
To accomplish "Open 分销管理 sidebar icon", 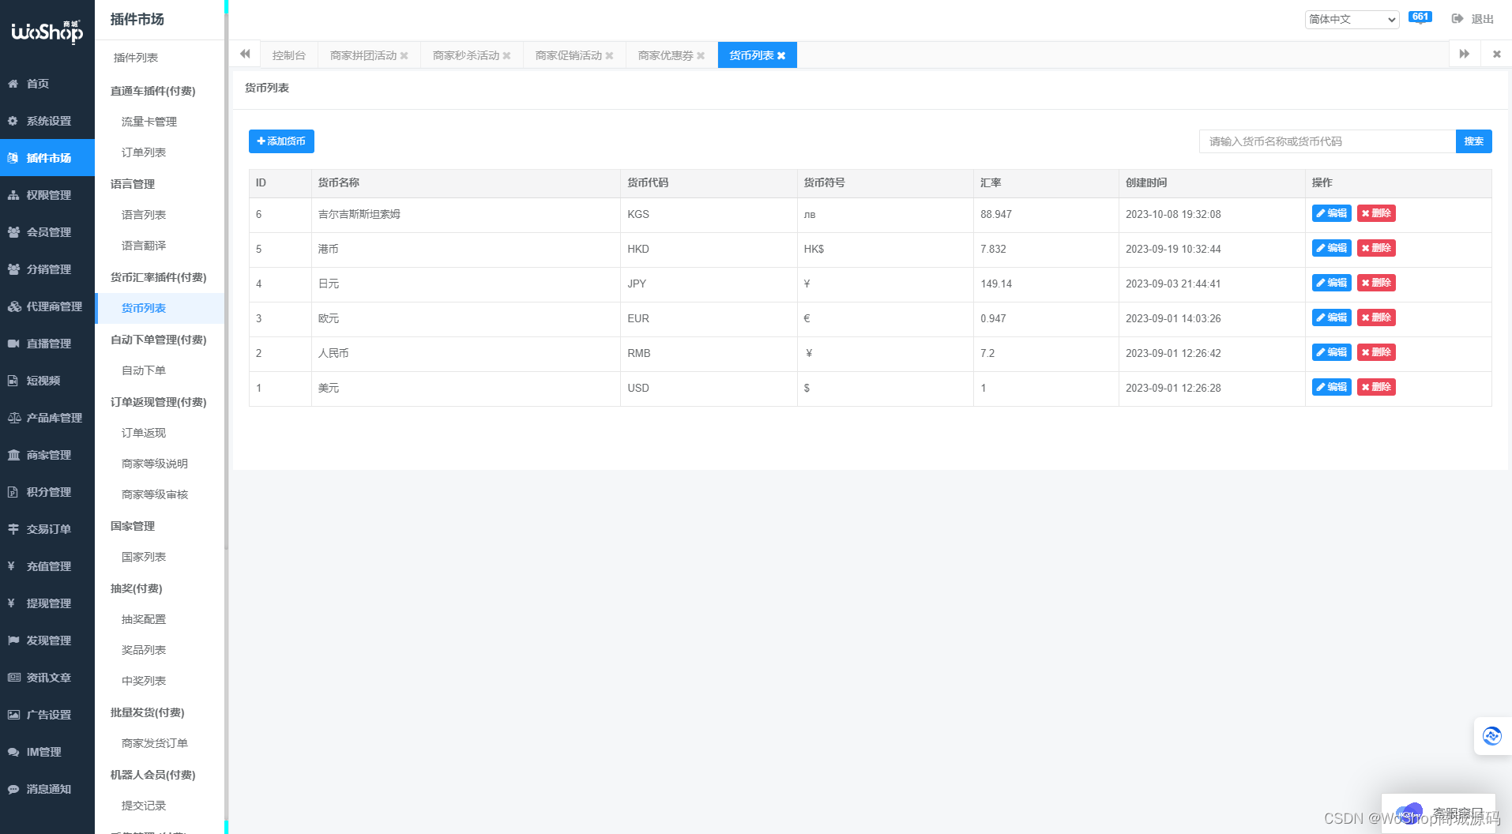I will [13, 269].
